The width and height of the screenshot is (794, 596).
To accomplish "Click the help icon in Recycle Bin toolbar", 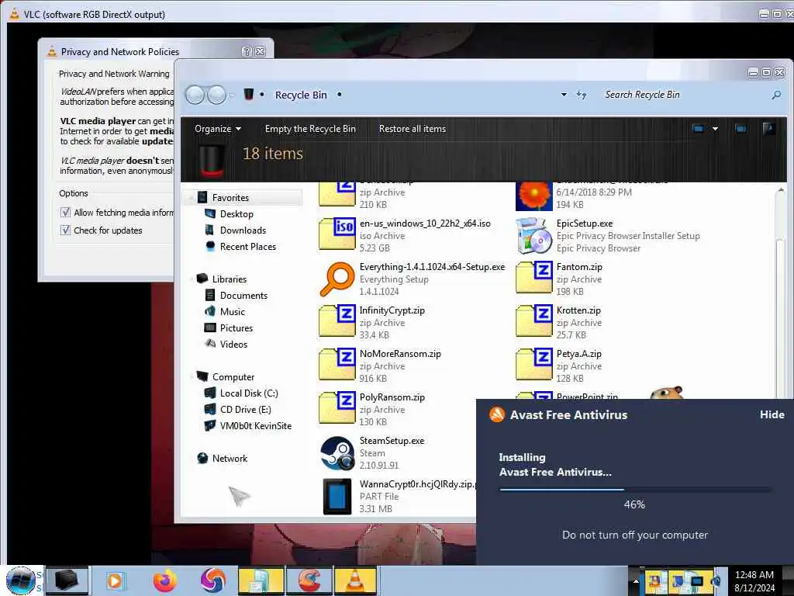I will pos(768,128).
